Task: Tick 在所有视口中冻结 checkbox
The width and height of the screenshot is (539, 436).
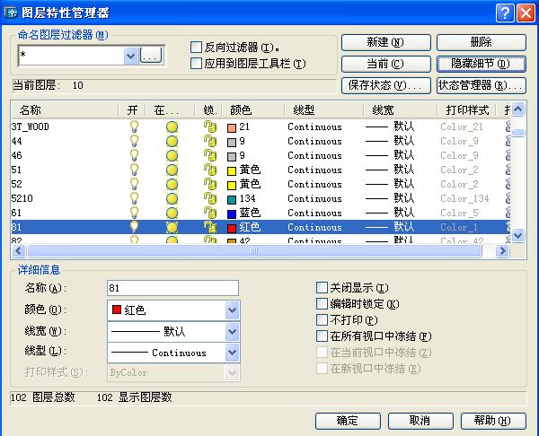Action: (322, 336)
